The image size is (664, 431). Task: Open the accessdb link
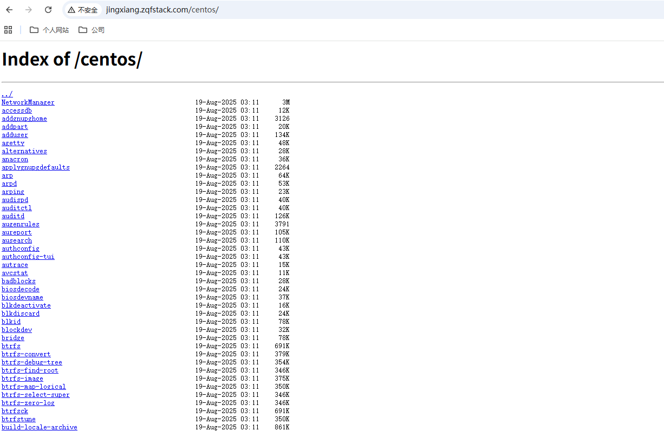click(x=16, y=110)
